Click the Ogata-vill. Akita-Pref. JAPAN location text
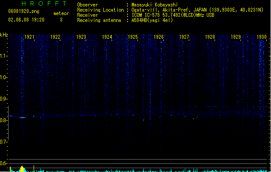 pyautogui.click(x=197, y=10)
